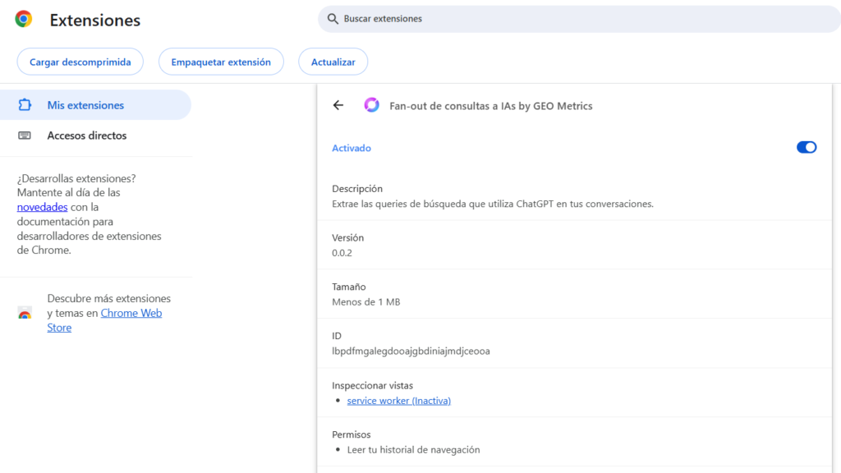
Task: Click the Chrome Web Store rainbow icon
Action: click(x=25, y=313)
